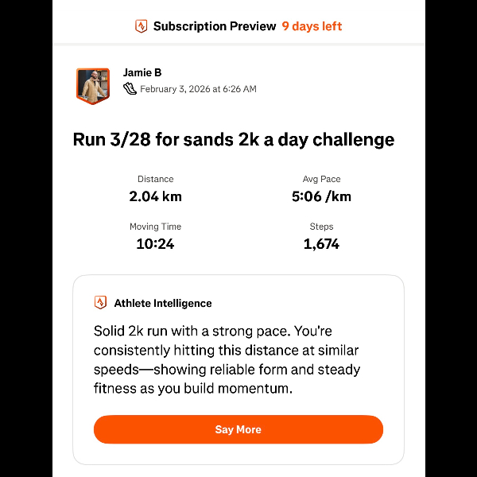The height and width of the screenshot is (477, 477).
Task: Click the 10:24 moving time value
Action: [155, 244]
